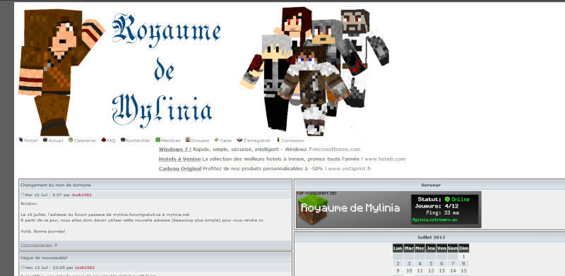Click the Accueil block icon
The image size is (565, 276).
click(45, 140)
